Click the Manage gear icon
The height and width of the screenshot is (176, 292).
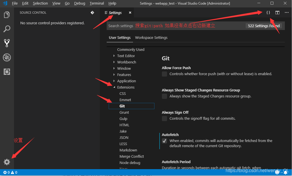(x=7, y=162)
